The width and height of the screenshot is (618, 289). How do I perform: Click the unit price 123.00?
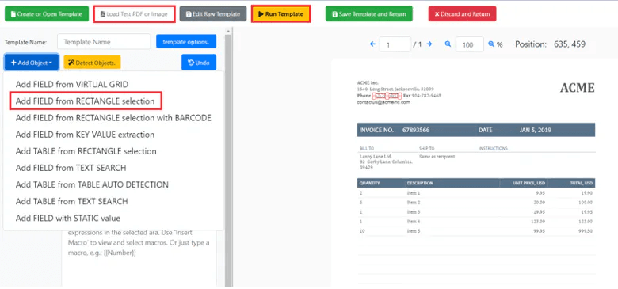(539, 222)
